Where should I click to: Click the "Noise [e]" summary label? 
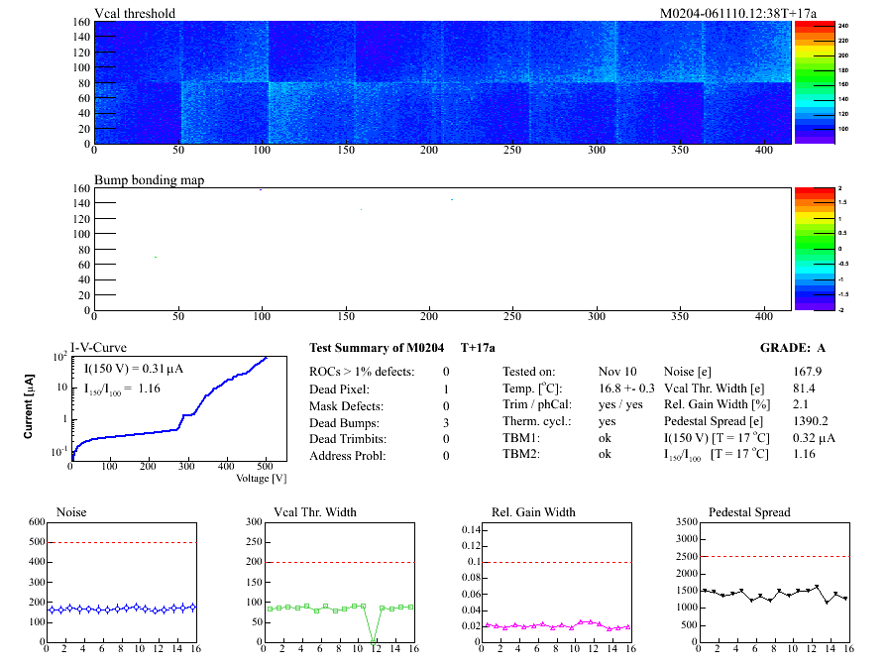click(x=688, y=372)
